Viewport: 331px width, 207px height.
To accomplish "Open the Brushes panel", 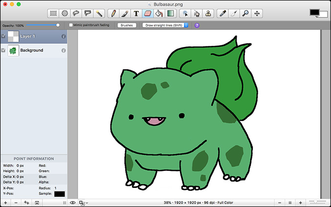I will [127, 25].
